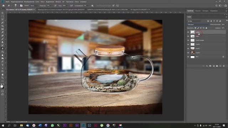Hide the Фон background layer
This screenshot has width=228, height=128.
[188, 57]
